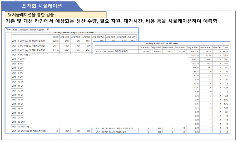
Task: Click the Avg Work column header
Action: coord(75,37)
